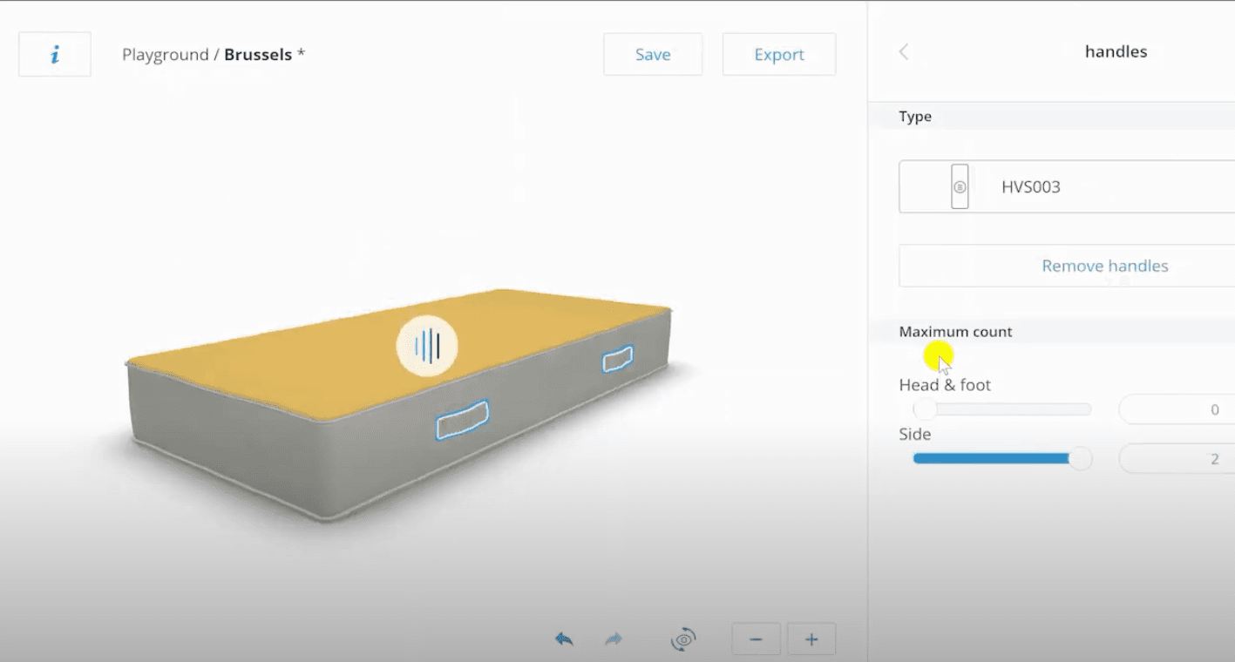1235x662 pixels.
Task: Edit the Side count value field
Action: tap(1177, 458)
